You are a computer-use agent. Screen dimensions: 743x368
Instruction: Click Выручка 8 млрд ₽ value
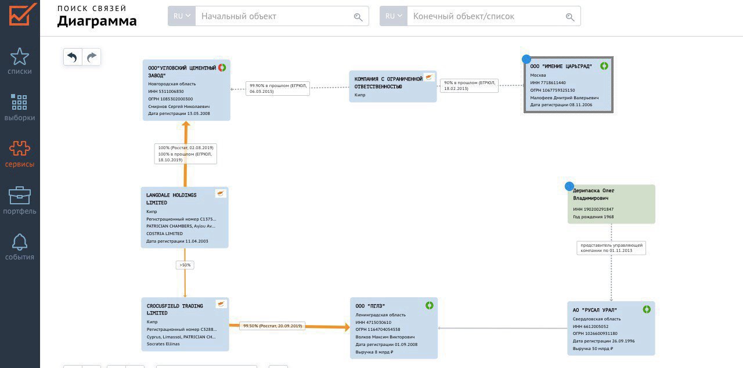coord(374,352)
